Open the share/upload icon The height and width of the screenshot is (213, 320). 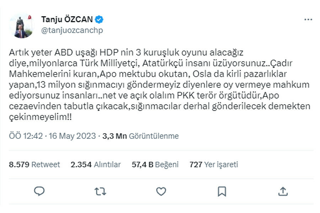click(x=283, y=191)
